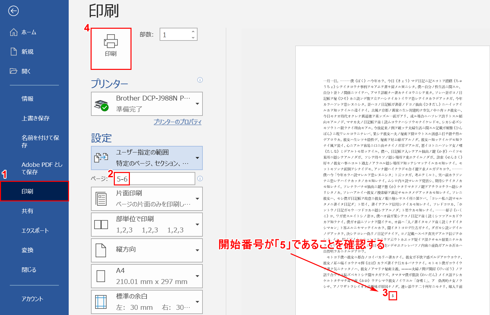
Task: Select ホーム in the sidebar
Action: (x=34, y=32)
